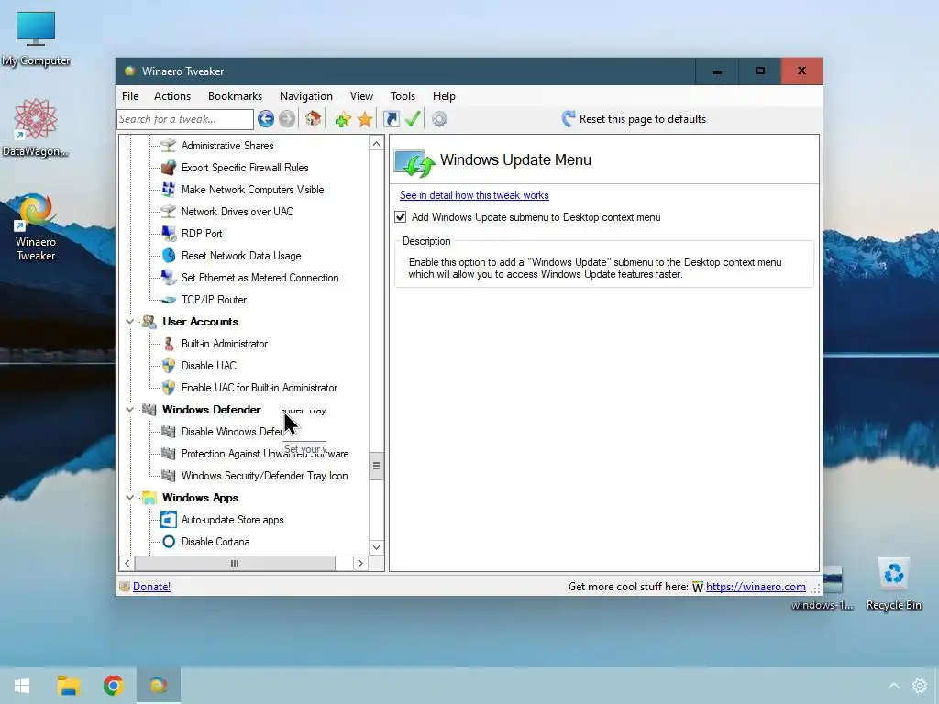939x704 pixels.
Task: Open bookmarks with the gold star icon
Action: 365,119
